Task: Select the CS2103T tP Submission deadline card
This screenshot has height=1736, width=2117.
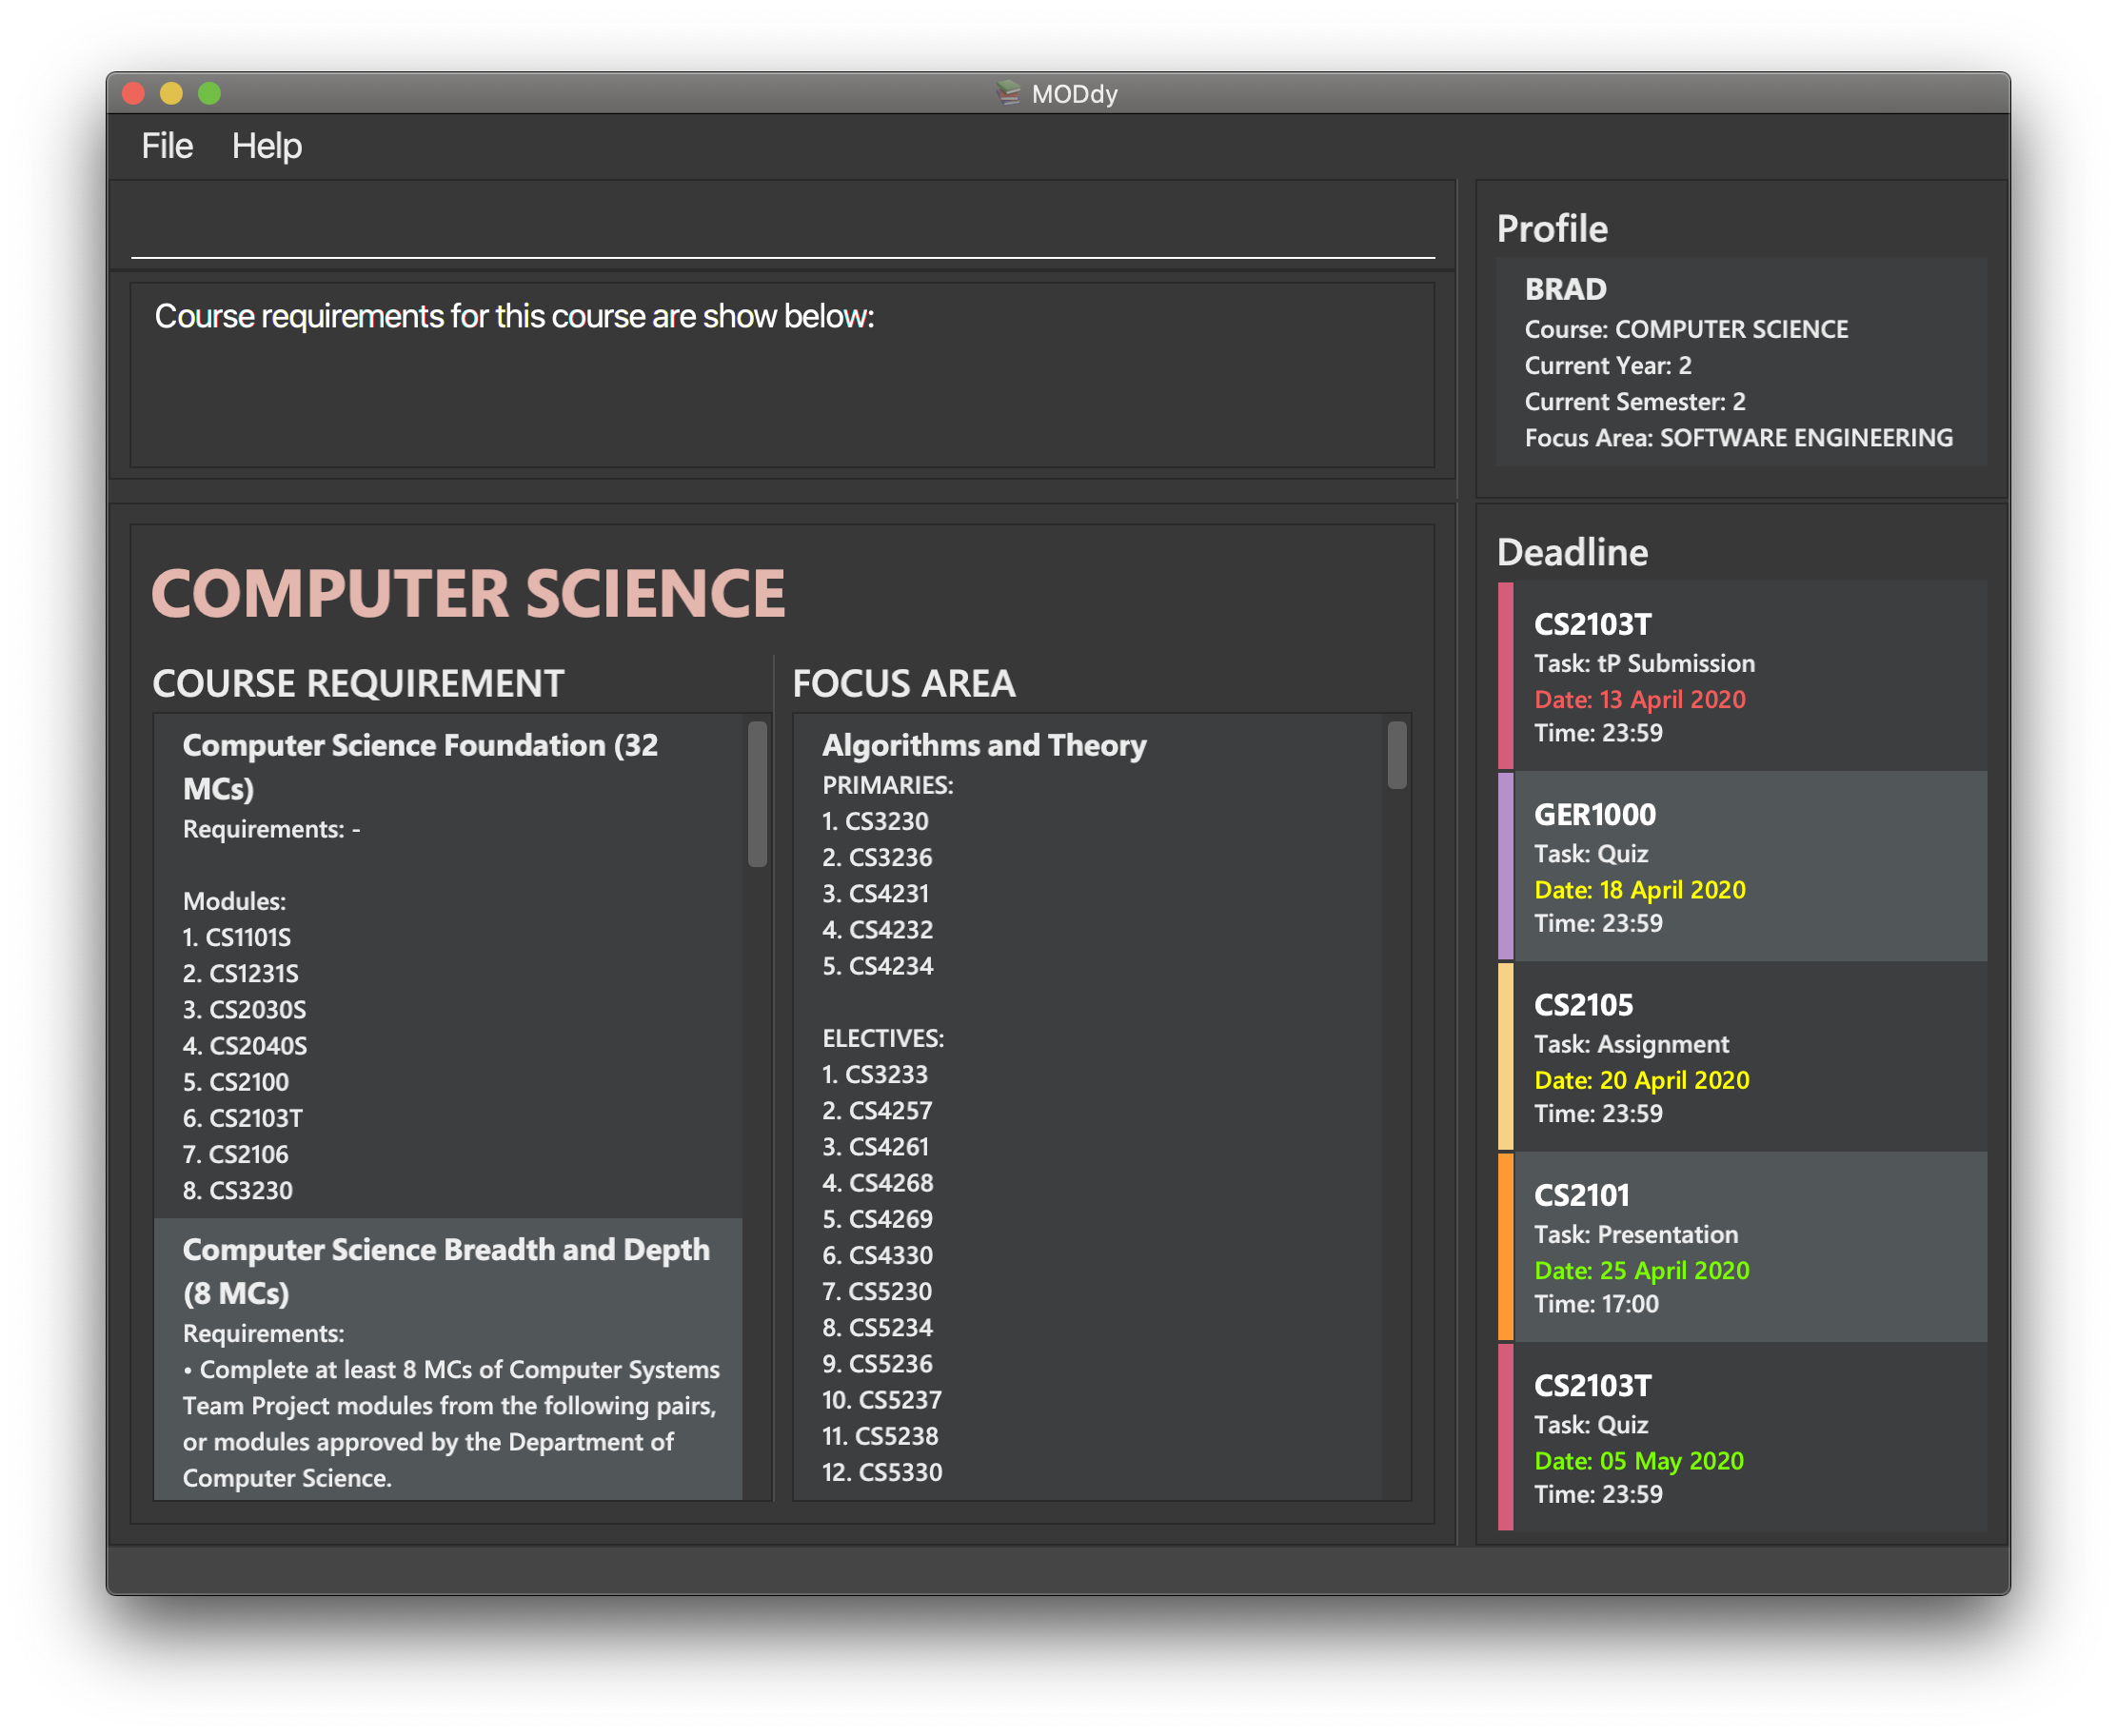Action: point(1743,676)
